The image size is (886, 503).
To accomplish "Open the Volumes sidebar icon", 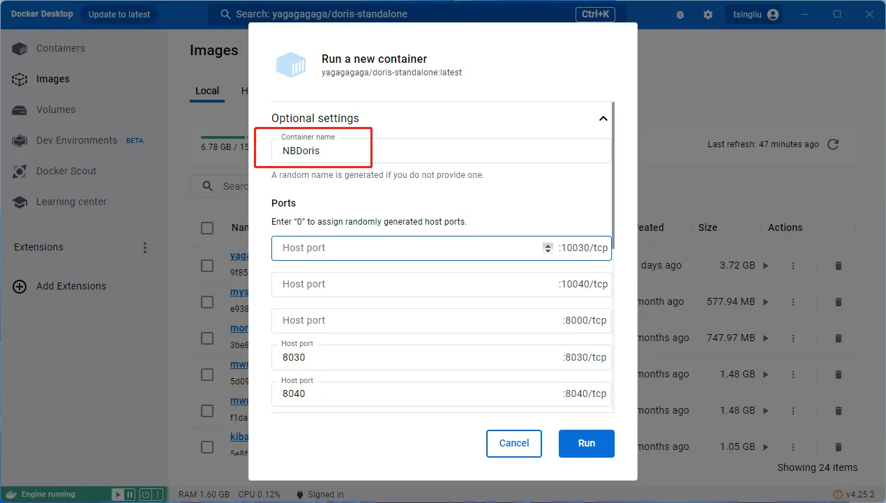I will point(20,110).
